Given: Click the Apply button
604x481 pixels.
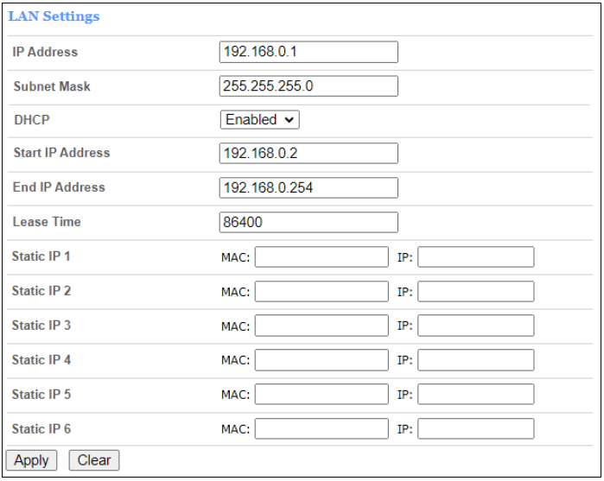Looking at the screenshot, I should [32, 460].
